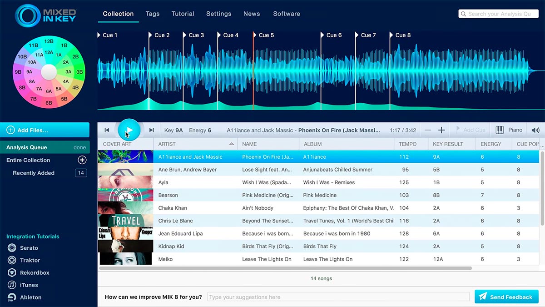Select key 9A on the Camelot wheel
This screenshot has width=545, height=307.
tap(30, 72)
